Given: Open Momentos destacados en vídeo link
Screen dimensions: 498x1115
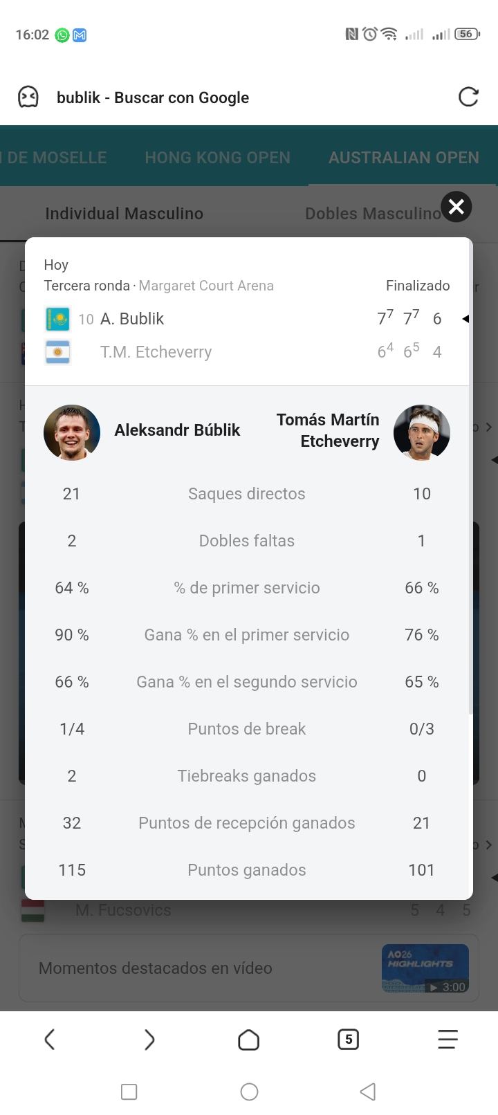Looking at the screenshot, I should click(156, 968).
